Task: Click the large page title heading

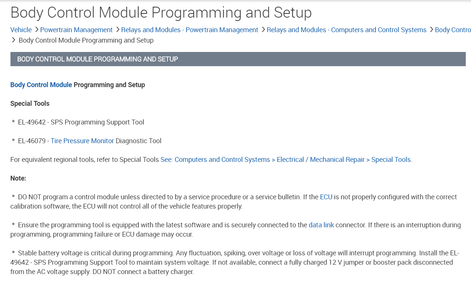Action: pyautogui.click(x=161, y=13)
